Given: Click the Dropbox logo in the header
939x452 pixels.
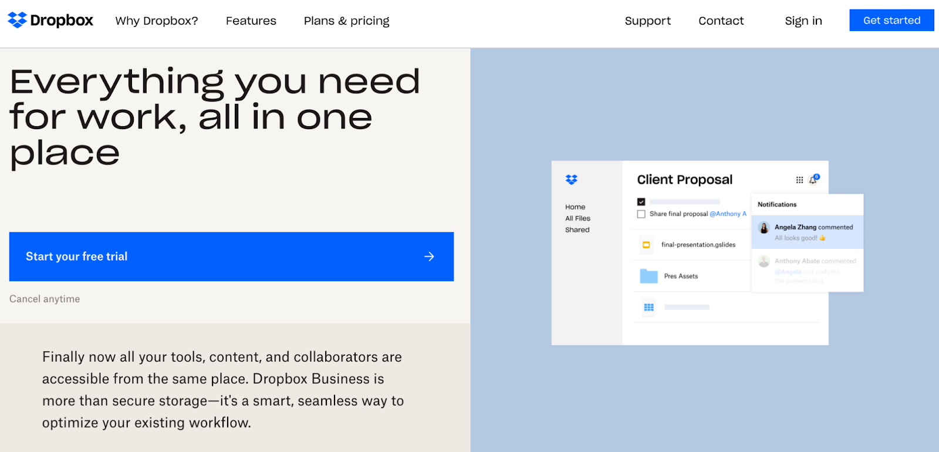Looking at the screenshot, I should pos(50,21).
